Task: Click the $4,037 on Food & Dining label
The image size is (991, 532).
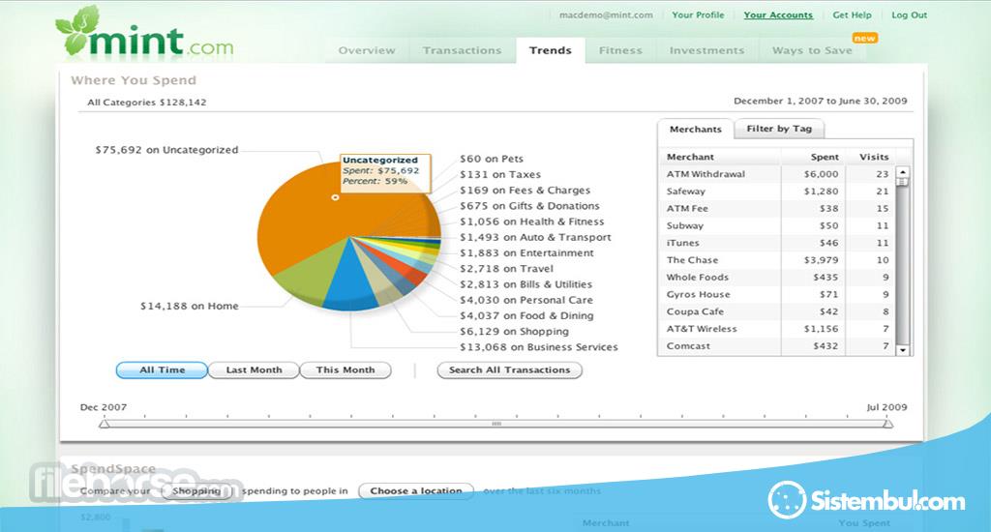Action: [526, 316]
